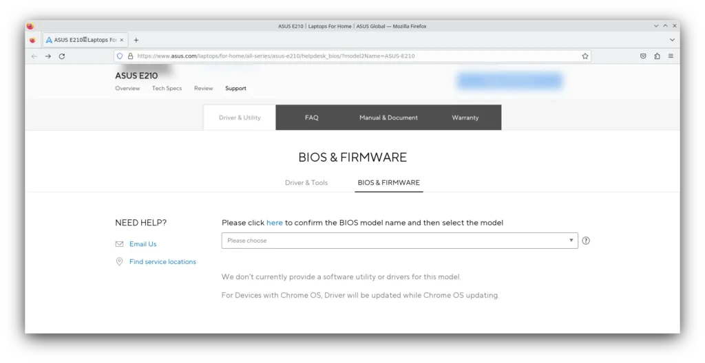Select the BIOS & FIRMWARE sub-tab
The image size is (705, 363).
pos(388,182)
